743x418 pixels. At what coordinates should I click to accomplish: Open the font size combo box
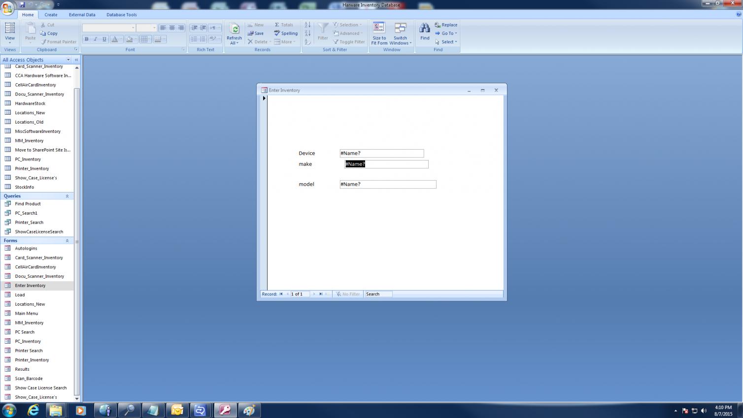(x=146, y=28)
